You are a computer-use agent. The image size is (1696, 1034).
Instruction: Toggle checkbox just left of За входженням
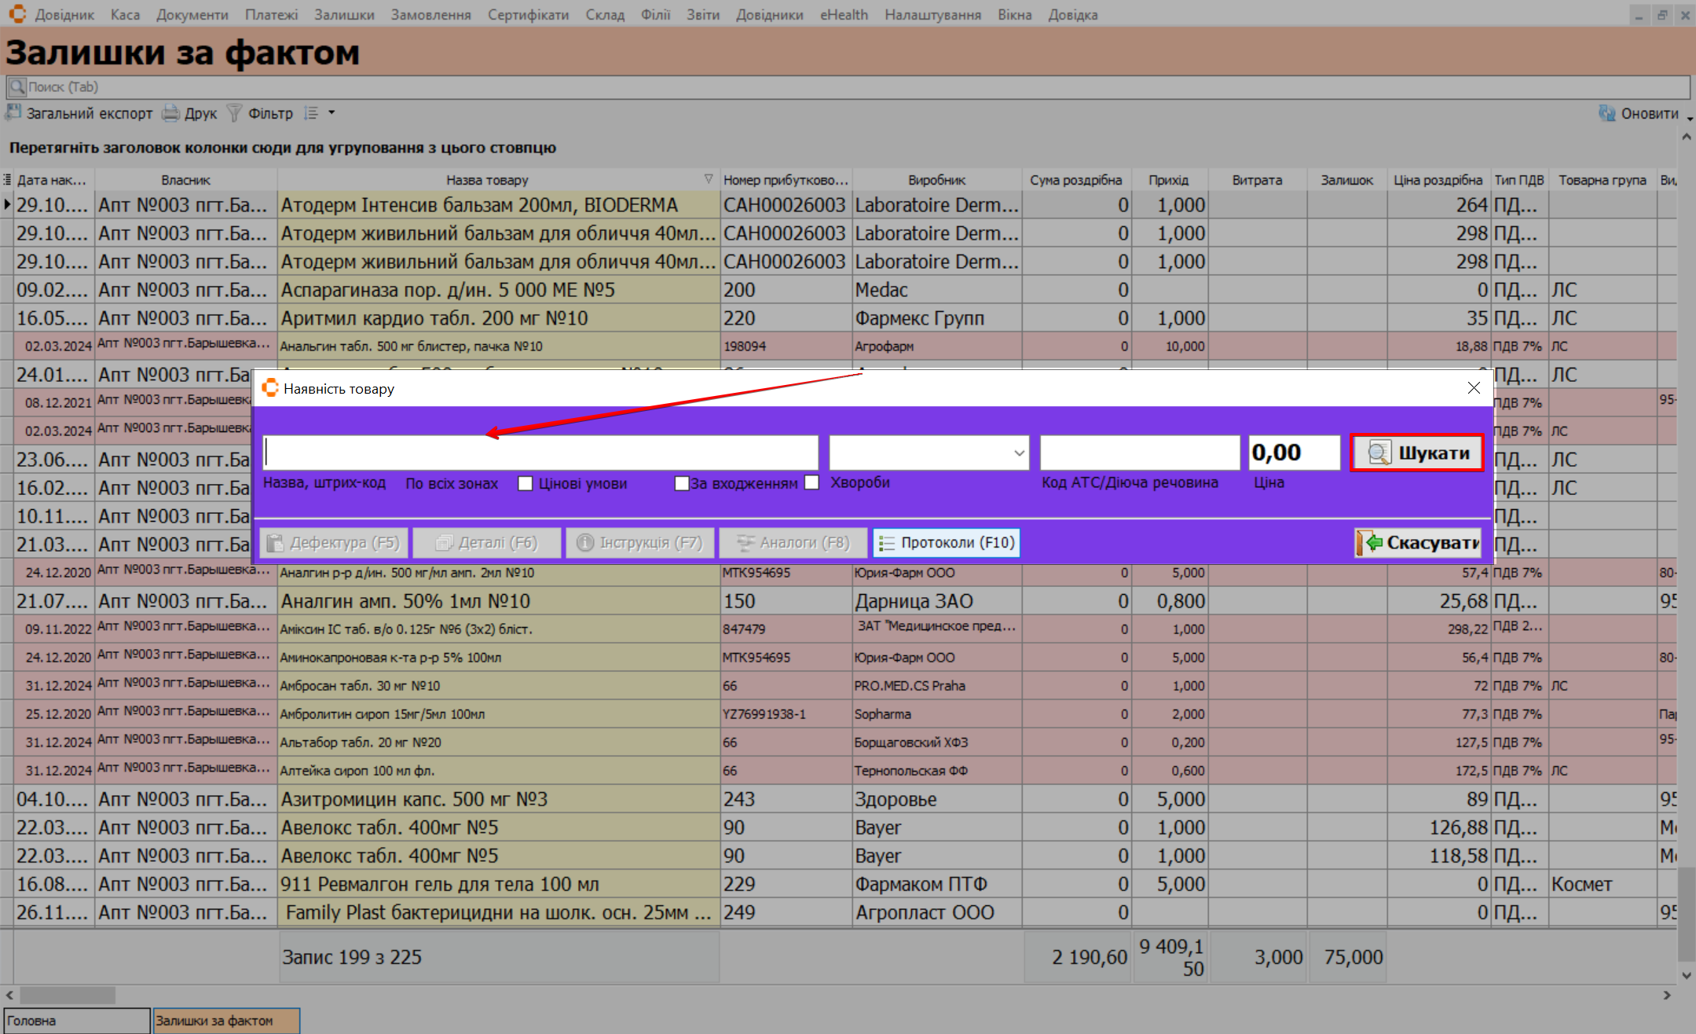tap(681, 483)
